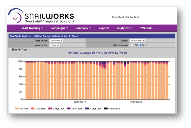This screenshot has width=191, height=128.
Task: Click the Analytics menu arrow icon
Action: (x=131, y=28)
